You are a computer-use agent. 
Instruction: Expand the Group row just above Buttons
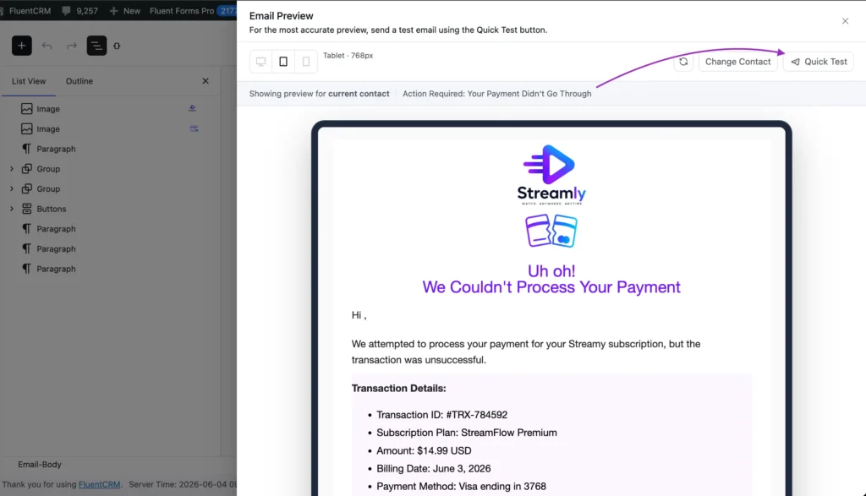(x=12, y=188)
